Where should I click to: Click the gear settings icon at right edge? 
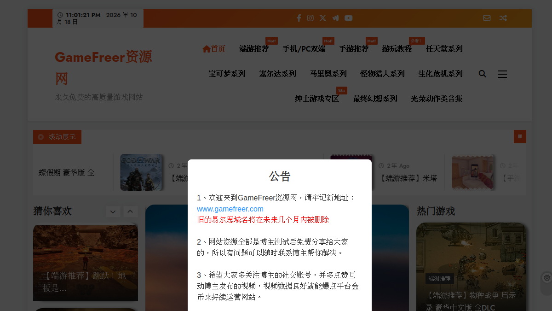(x=547, y=278)
